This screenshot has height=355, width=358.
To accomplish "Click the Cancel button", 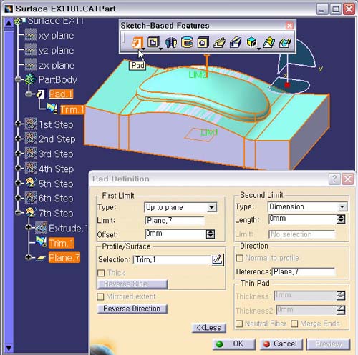I will pyautogui.click(x=281, y=344).
